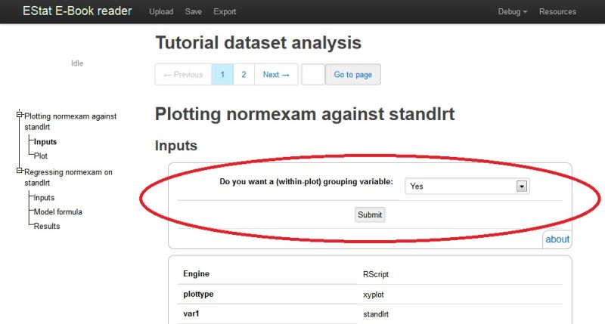
Task: Go to page 2 in pagination
Action: [244, 74]
